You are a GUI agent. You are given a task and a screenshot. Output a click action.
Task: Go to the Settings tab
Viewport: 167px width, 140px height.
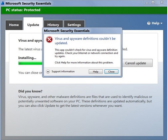pos(74,24)
